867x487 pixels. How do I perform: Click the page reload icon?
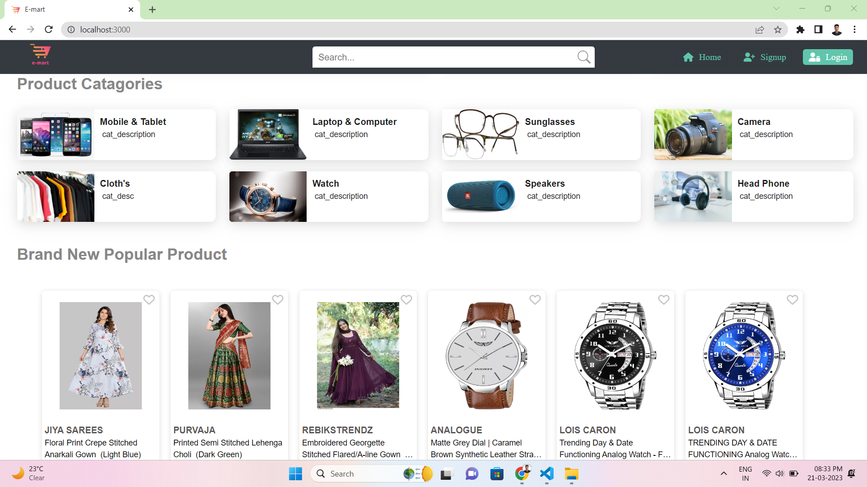tap(48, 29)
